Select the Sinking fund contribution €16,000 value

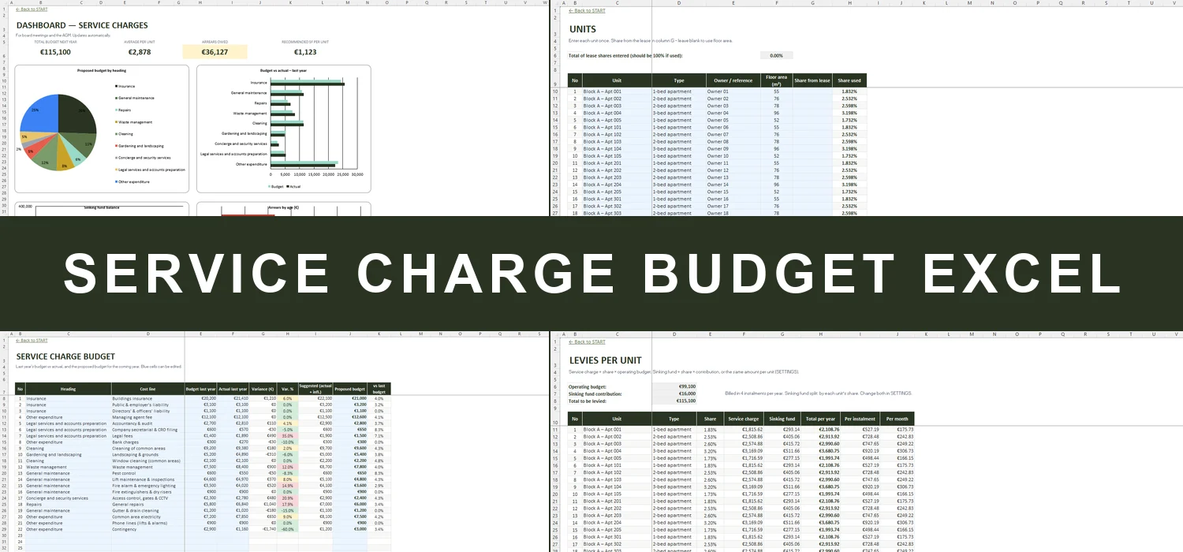(x=674, y=393)
